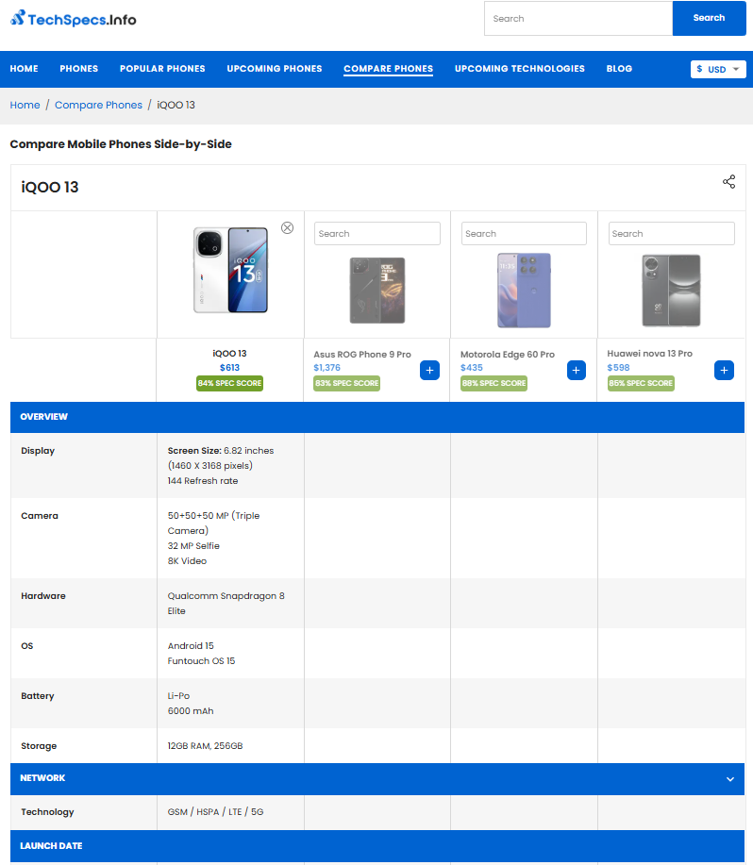The width and height of the screenshot is (753, 865).
Task: Remove iQOO 13 using the circled X icon
Action: click(288, 228)
